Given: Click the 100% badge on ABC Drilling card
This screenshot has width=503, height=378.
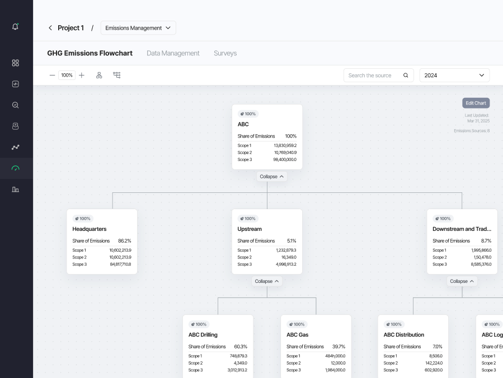Looking at the screenshot, I should pos(199,324).
